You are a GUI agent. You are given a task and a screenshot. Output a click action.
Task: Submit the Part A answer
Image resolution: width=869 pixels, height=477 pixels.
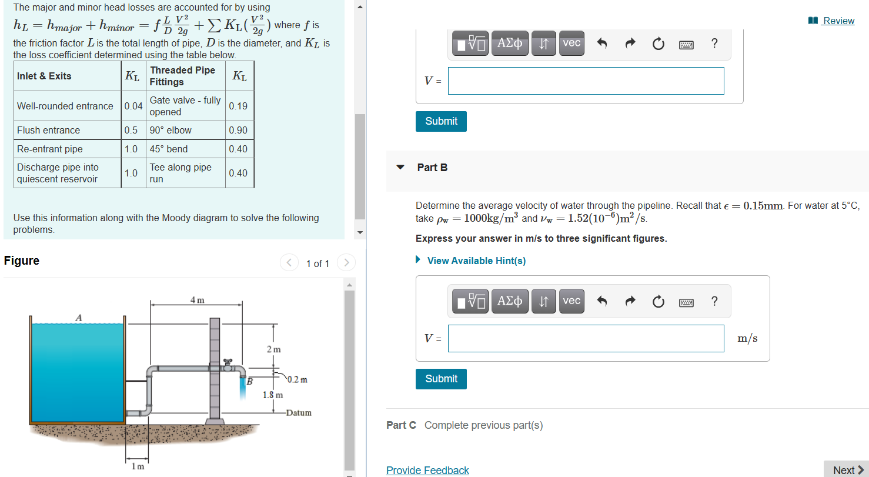(441, 121)
